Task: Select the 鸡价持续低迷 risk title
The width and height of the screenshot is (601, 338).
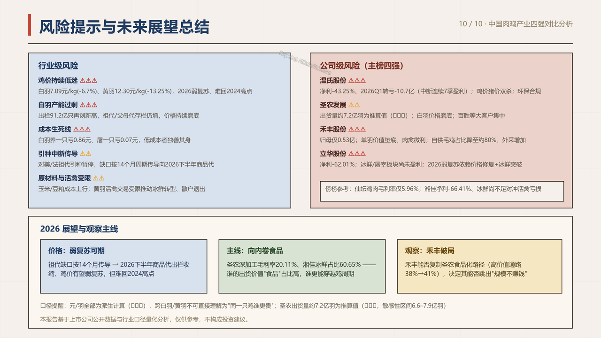Action: tap(58, 81)
